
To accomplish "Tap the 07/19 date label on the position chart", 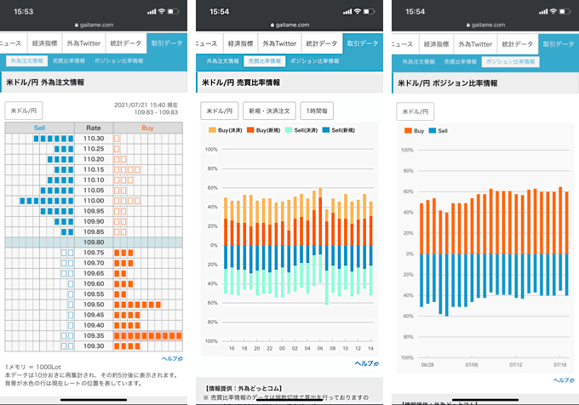I will (559, 364).
